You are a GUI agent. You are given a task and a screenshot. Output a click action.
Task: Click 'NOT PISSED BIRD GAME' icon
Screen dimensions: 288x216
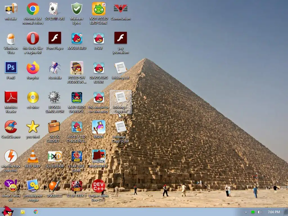coord(99,9)
